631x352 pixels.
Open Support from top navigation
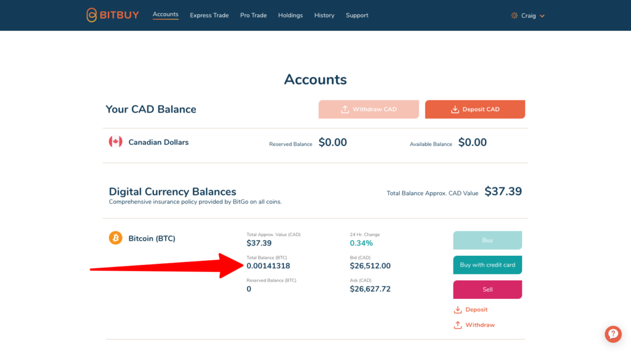coord(357,15)
